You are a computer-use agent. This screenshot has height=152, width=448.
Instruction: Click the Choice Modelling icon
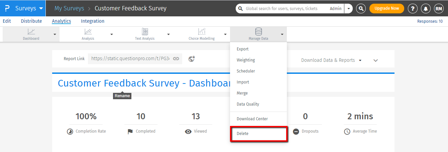pyautogui.click(x=202, y=32)
